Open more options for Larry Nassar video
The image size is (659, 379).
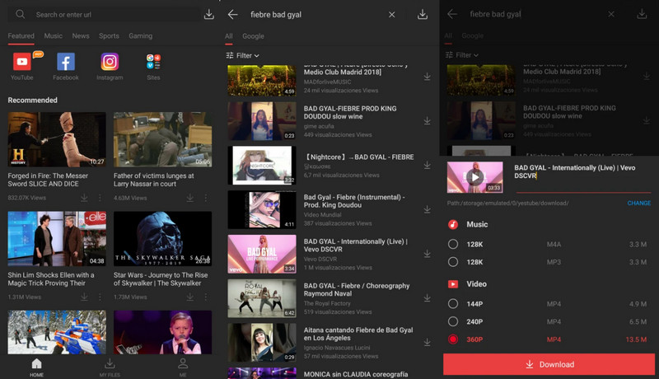[x=205, y=198]
